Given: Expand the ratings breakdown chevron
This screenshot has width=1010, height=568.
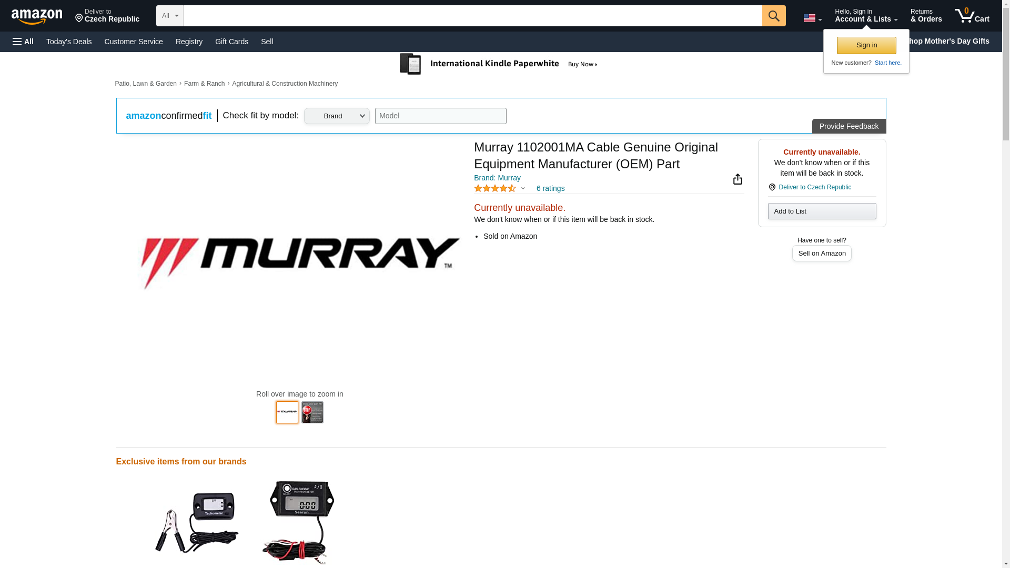Looking at the screenshot, I should [523, 188].
